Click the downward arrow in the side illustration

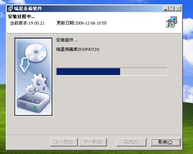(25, 65)
